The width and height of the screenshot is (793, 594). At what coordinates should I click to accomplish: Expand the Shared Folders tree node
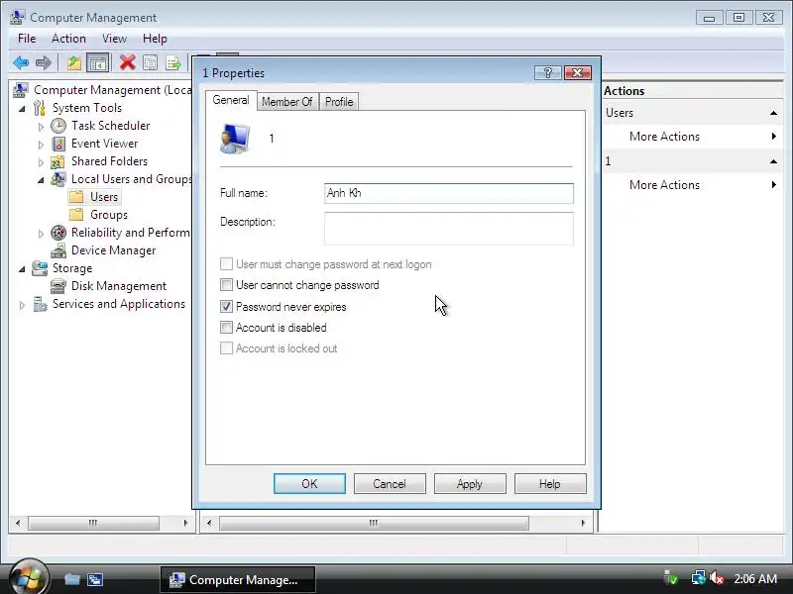click(41, 162)
